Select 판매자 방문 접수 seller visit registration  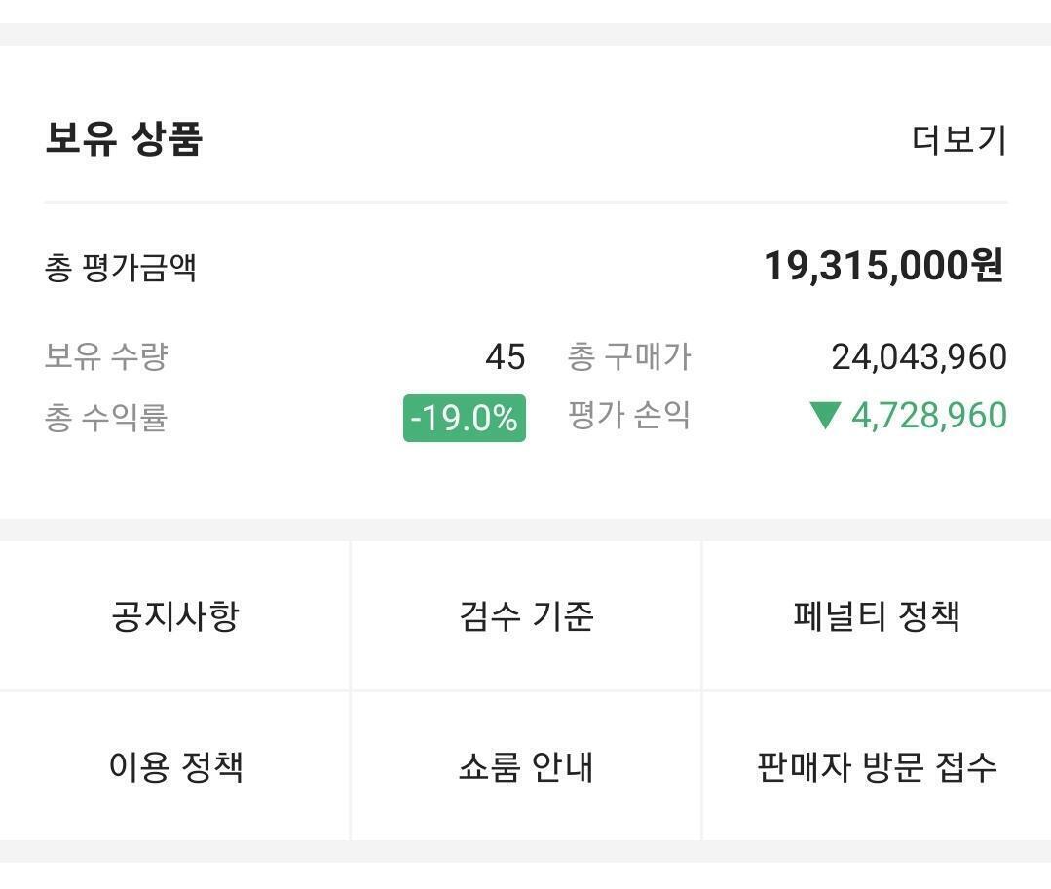tap(877, 767)
